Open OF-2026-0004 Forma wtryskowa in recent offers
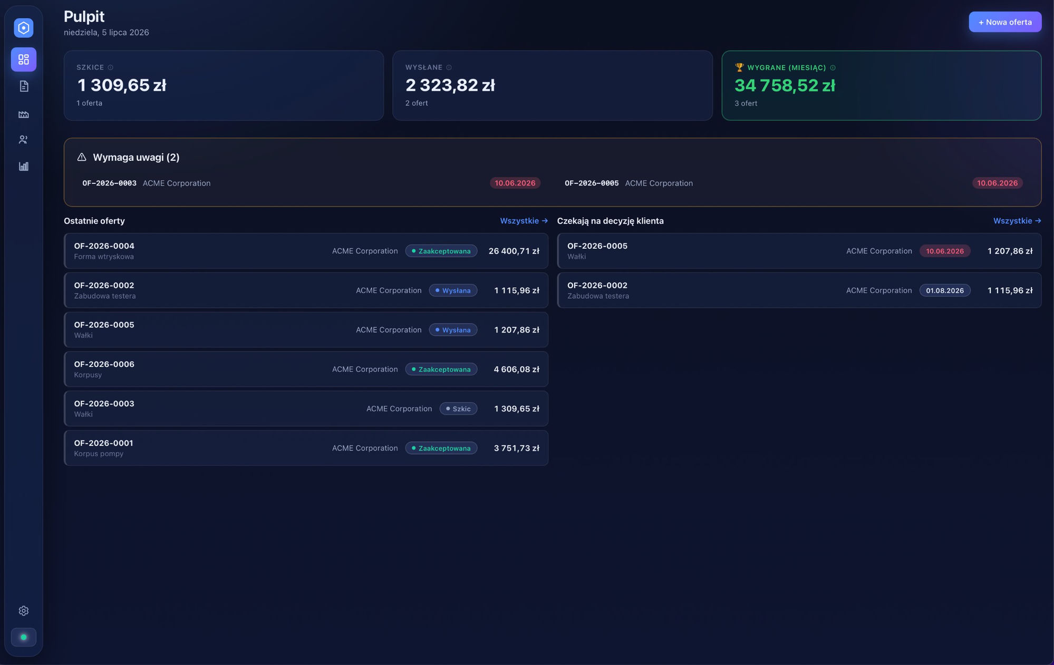 tap(306, 251)
